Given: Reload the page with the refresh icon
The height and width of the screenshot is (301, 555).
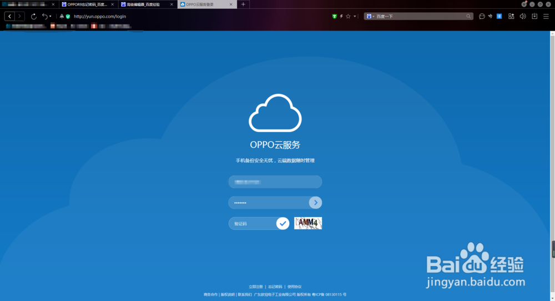Looking at the screenshot, I should point(33,16).
